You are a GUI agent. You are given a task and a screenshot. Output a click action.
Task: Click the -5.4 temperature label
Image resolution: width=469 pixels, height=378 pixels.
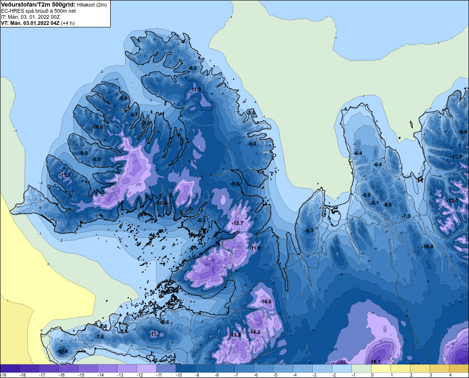tap(124, 331)
